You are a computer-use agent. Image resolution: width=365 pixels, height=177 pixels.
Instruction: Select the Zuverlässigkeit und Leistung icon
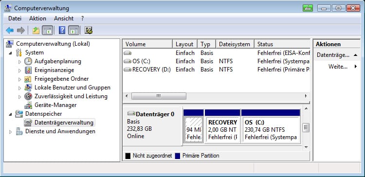tap(28, 96)
